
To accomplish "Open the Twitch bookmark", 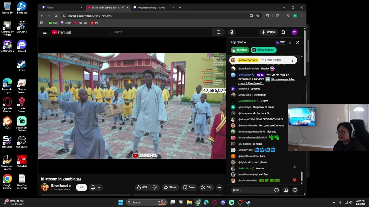I will [66, 23].
